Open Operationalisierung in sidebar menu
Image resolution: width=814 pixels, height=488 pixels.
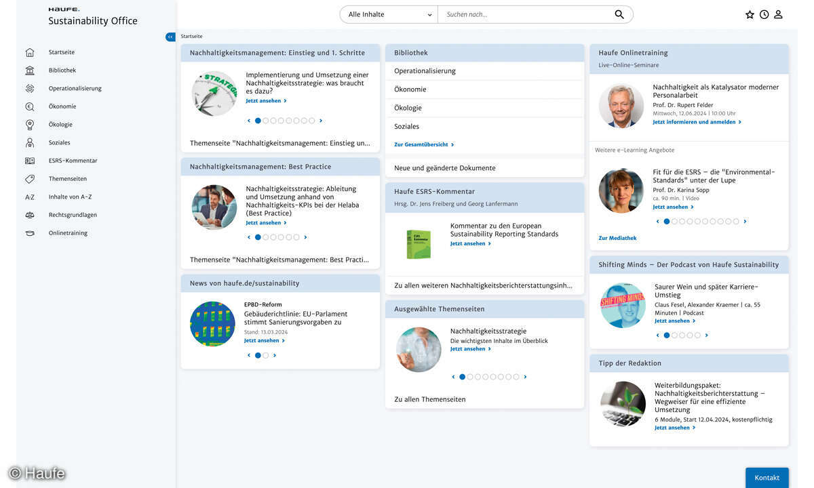(x=75, y=88)
